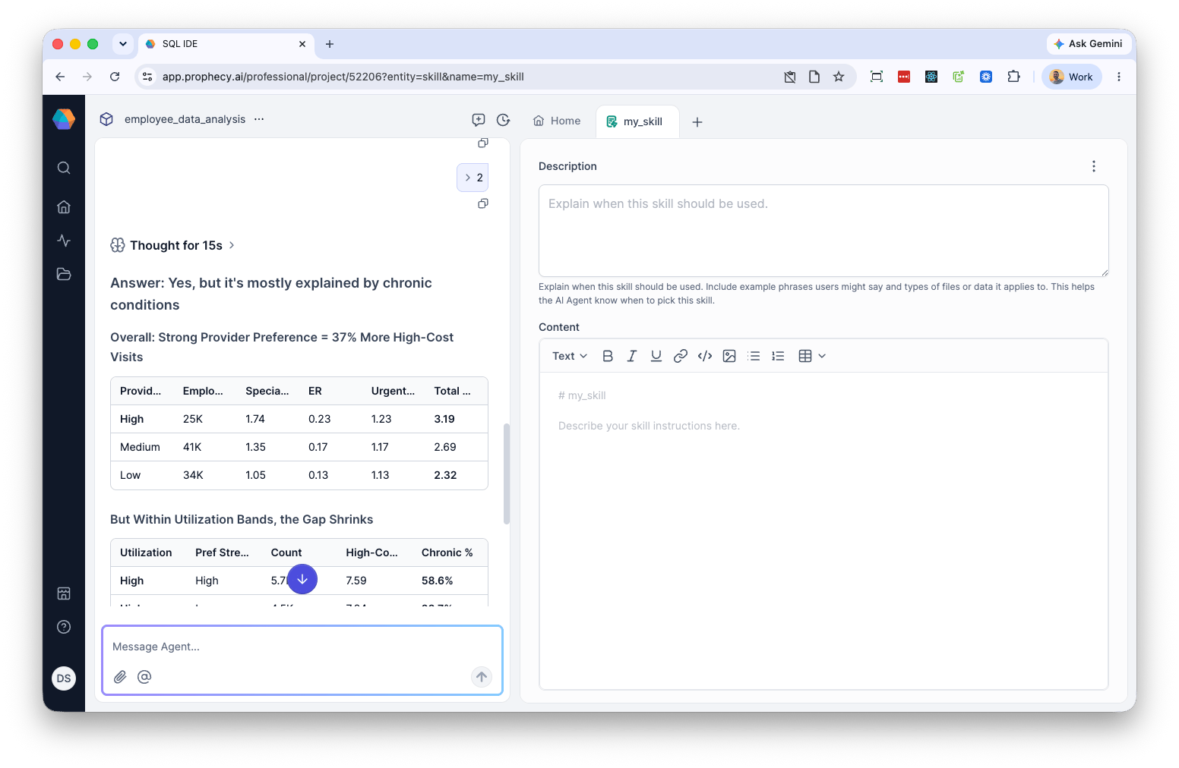1179x768 pixels.
Task: Click the '58.6%' chronic value cell
Action: click(438, 581)
